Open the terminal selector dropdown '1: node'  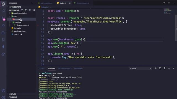(140, 68)
